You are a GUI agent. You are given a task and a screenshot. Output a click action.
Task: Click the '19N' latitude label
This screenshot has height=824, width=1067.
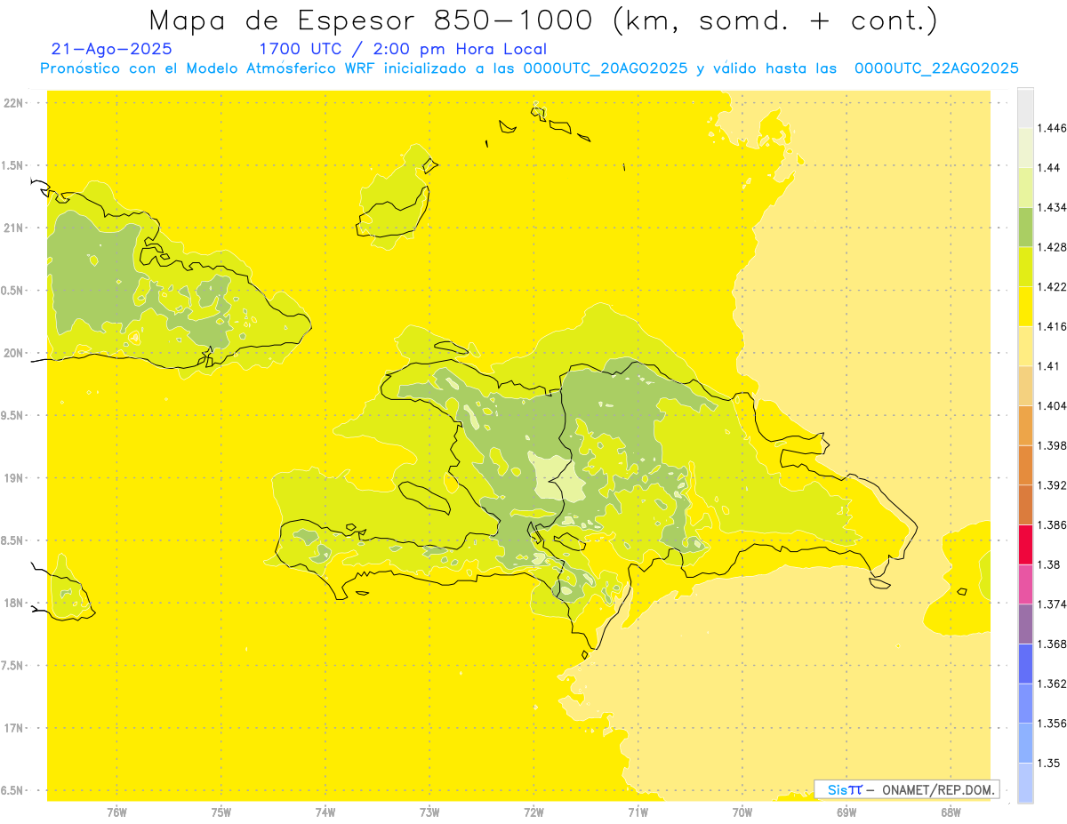[x=14, y=478]
